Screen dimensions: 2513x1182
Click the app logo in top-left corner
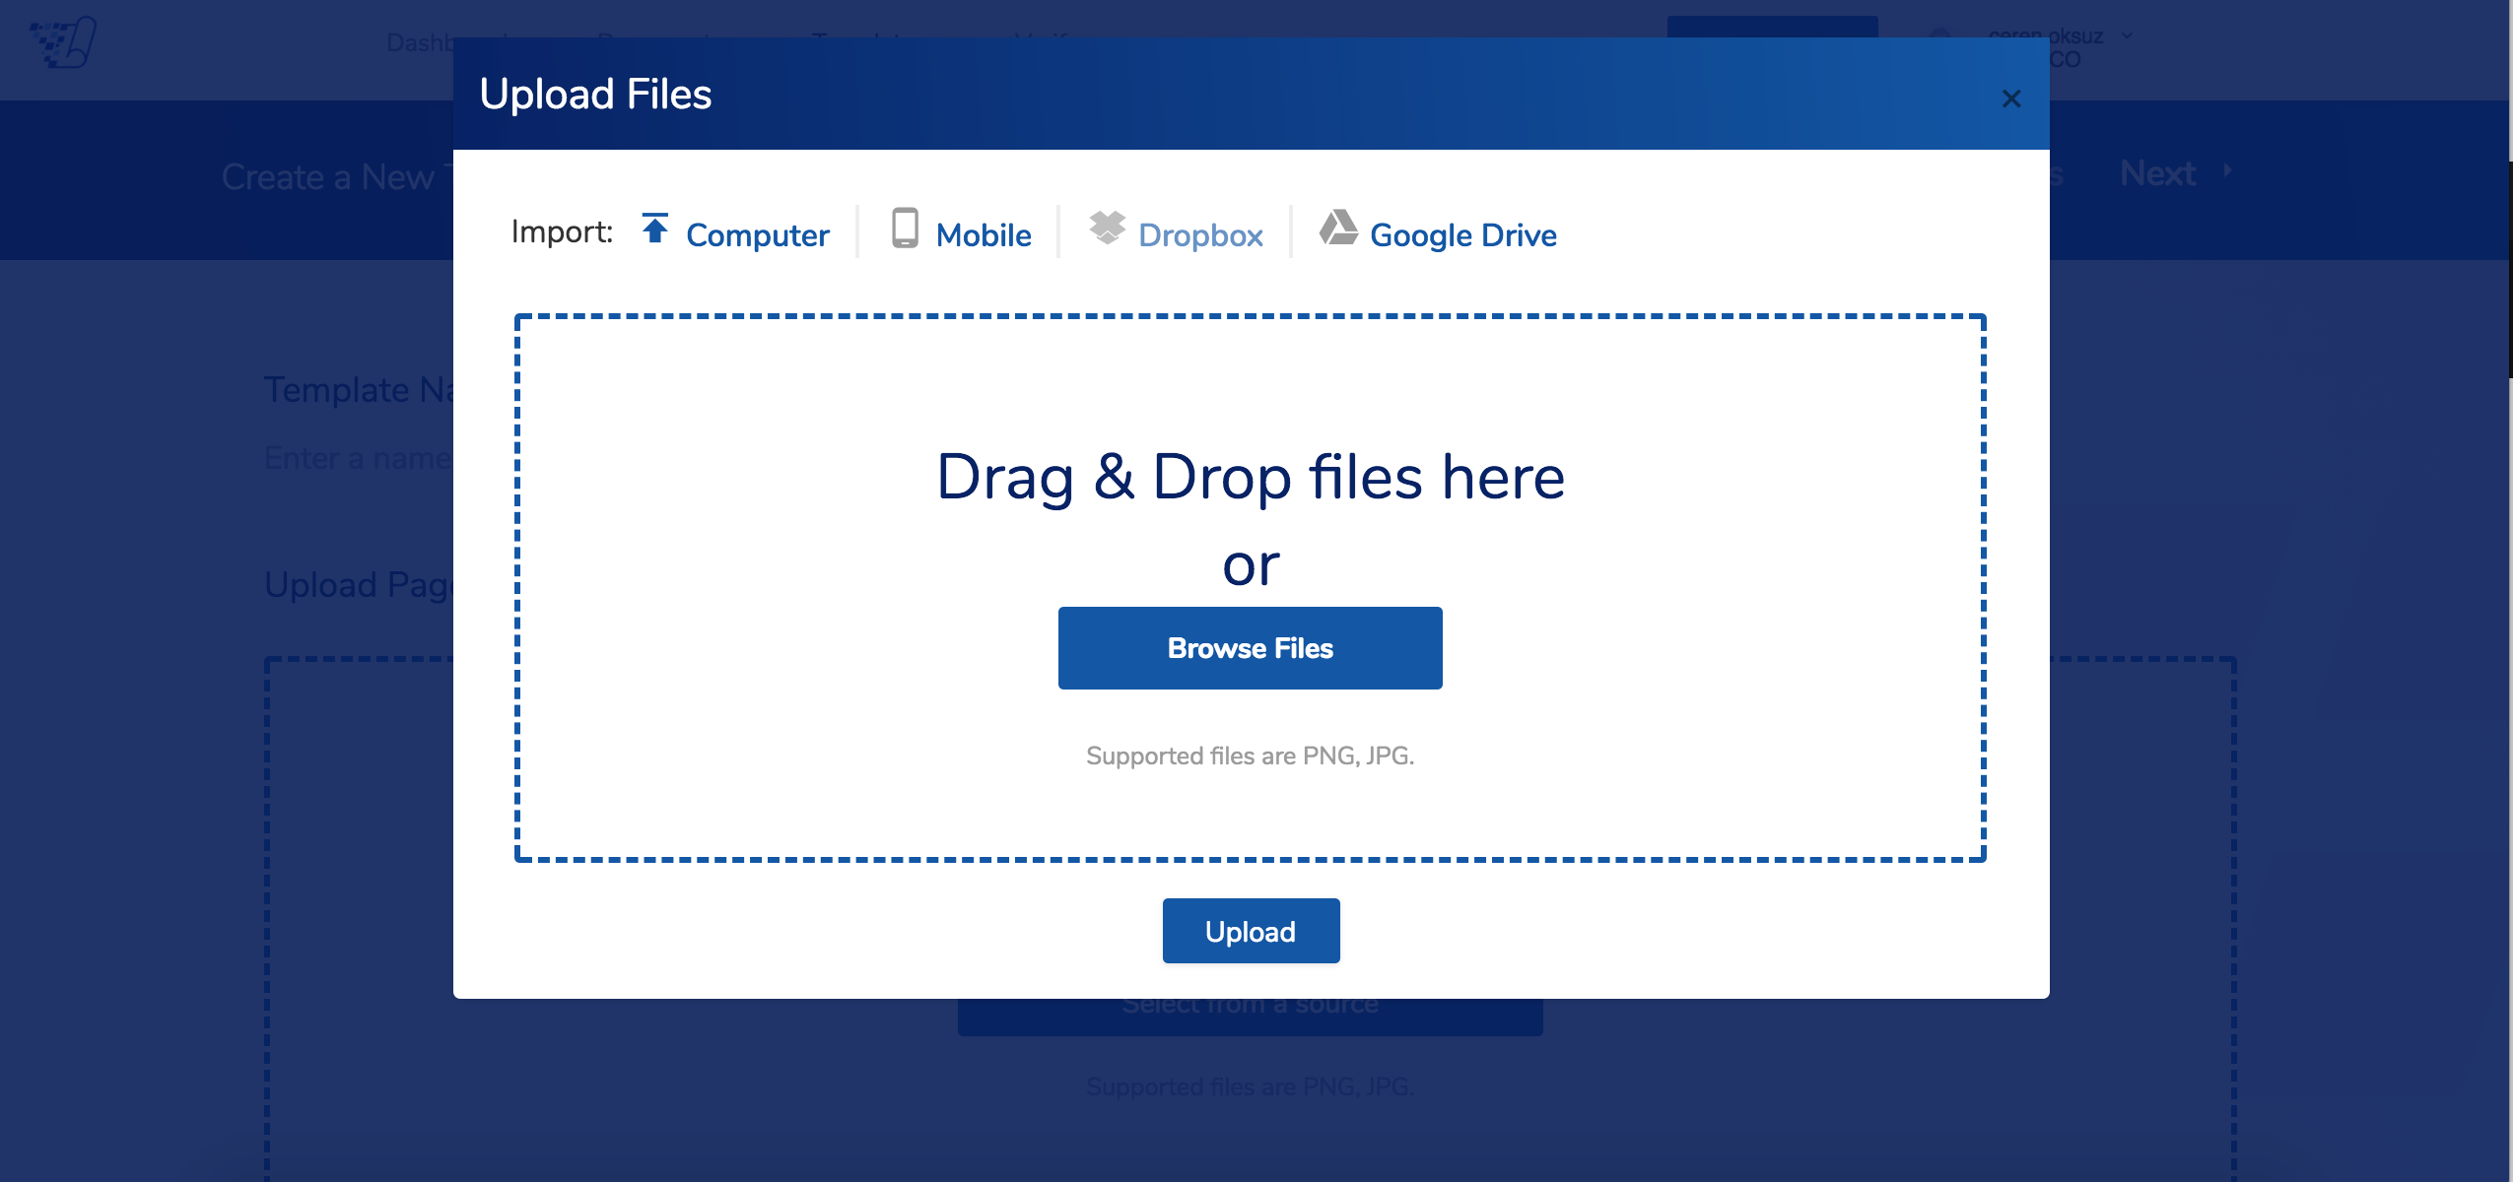[63, 43]
